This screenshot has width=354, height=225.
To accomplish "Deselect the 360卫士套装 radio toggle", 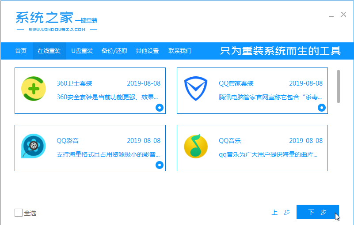I will [160, 107].
